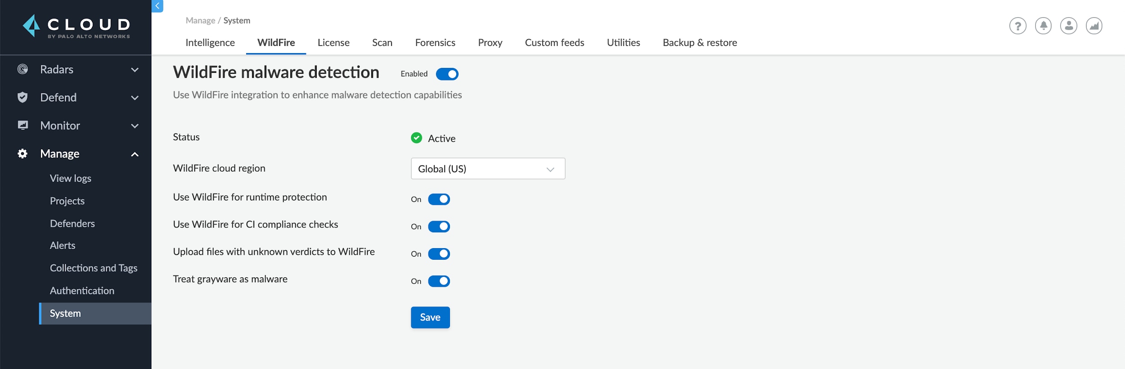Click the Monitor menu label
Screen dimensions: 1125x369
60,125
